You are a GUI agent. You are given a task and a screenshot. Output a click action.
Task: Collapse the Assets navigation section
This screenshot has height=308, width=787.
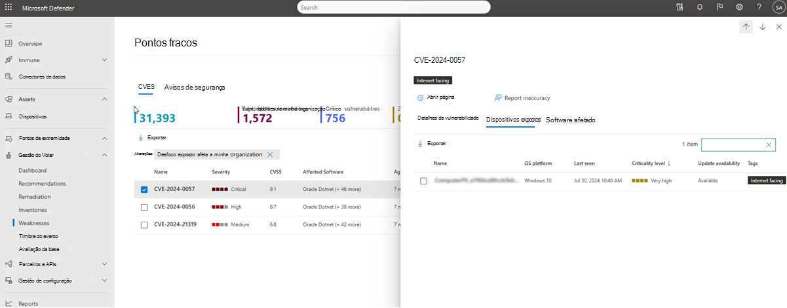pos(105,99)
